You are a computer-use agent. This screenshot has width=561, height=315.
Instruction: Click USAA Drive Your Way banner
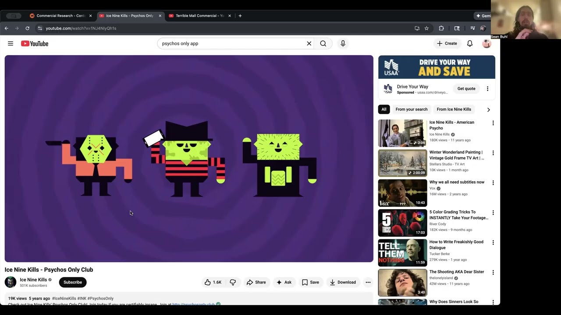coord(437,67)
